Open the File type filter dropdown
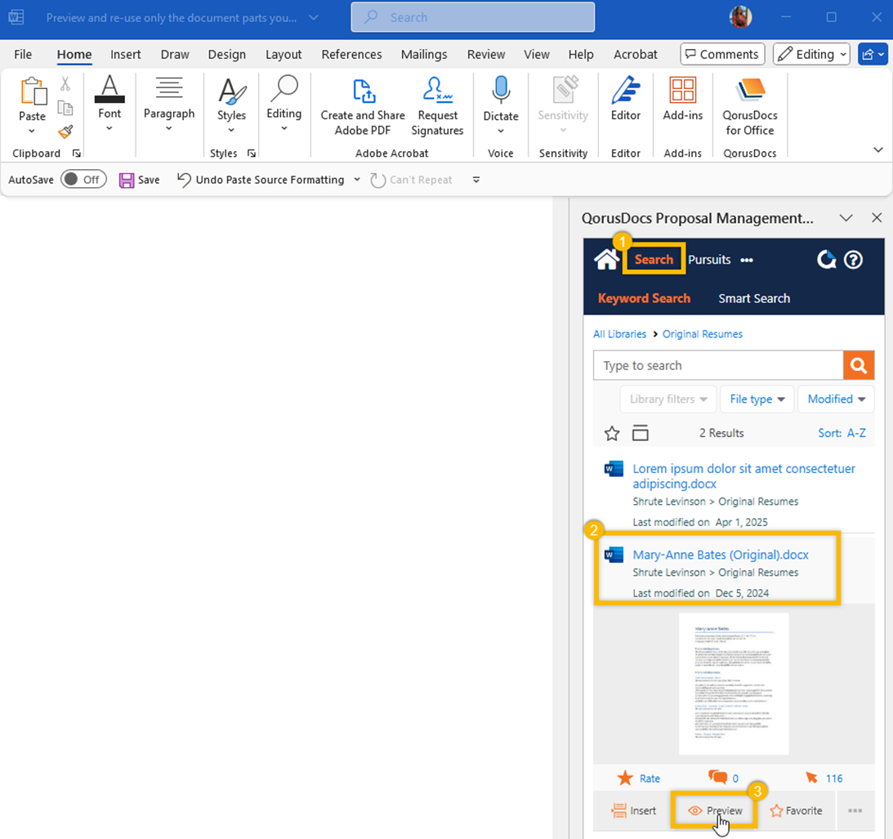This screenshot has height=839, width=893. click(757, 399)
